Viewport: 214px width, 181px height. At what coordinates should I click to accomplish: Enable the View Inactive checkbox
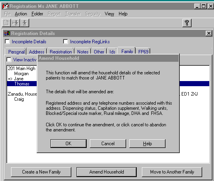[x=9, y=59]
